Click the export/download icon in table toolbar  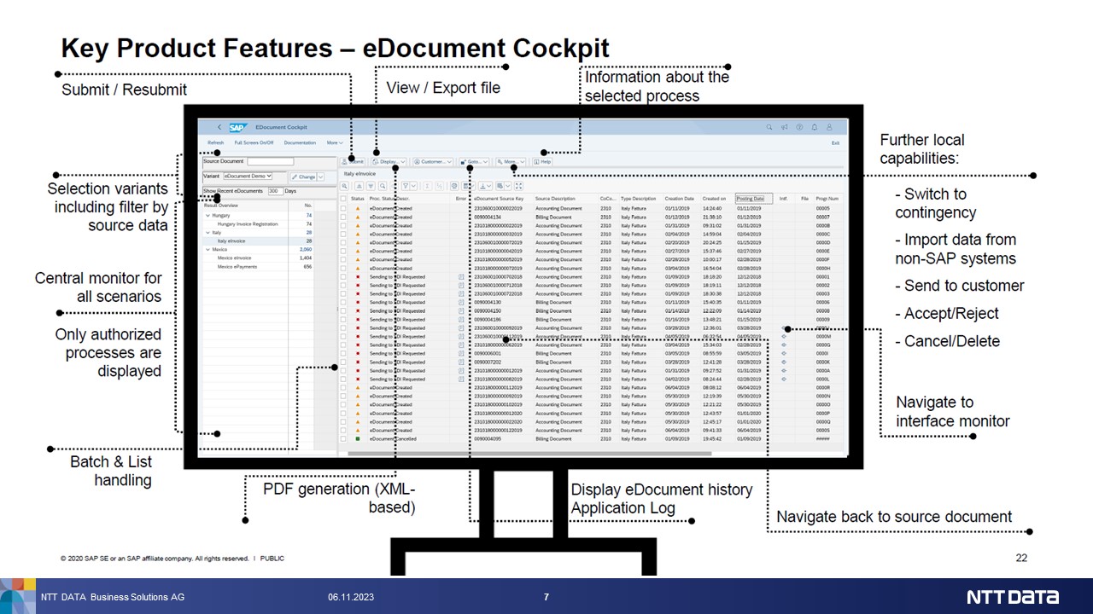click(x=483, y=185)
